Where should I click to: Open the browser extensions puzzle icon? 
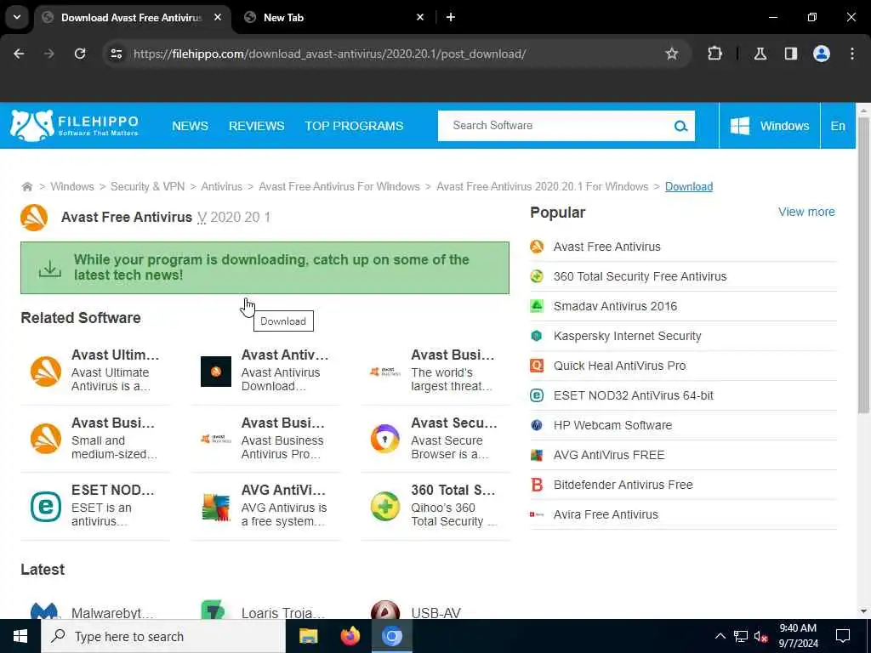(x=714, y=54)
